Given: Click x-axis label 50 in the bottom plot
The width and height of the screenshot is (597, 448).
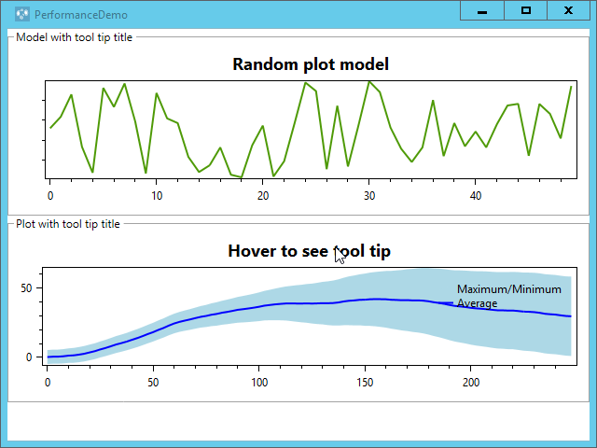Looking at the screenshot, I should point(153,382).
